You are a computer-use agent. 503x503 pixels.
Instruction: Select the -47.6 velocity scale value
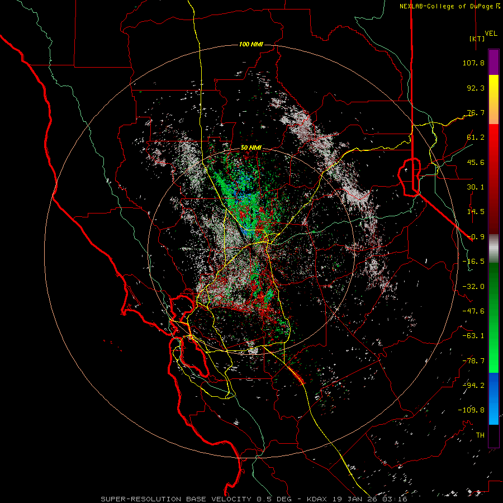(473, 311)
